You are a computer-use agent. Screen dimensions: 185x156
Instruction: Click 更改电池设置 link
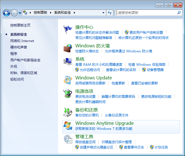[85, 97]
